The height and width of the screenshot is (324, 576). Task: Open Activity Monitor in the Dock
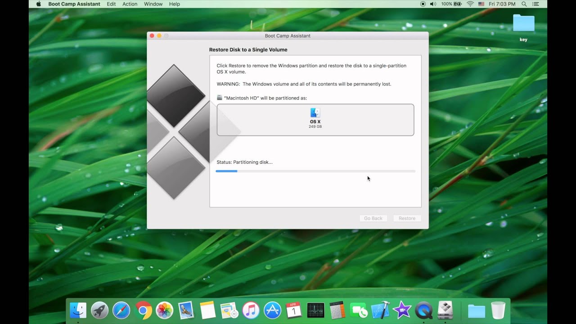[315, 310]
